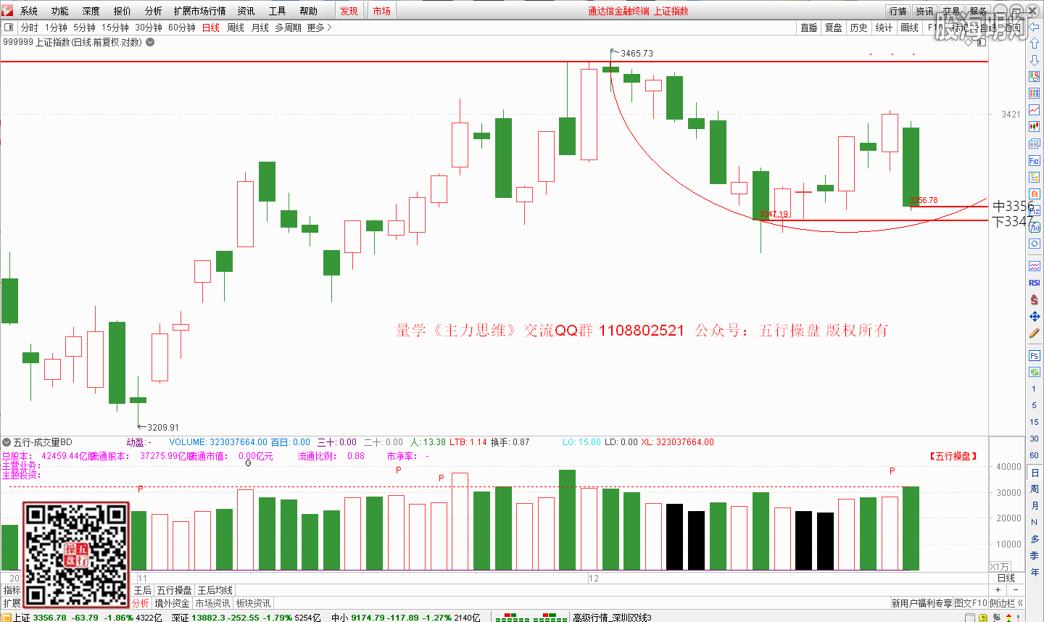This screenshot has width=1044, height=622.
Task: Switch chart to 60分钟 period
Action: (182, 28)
